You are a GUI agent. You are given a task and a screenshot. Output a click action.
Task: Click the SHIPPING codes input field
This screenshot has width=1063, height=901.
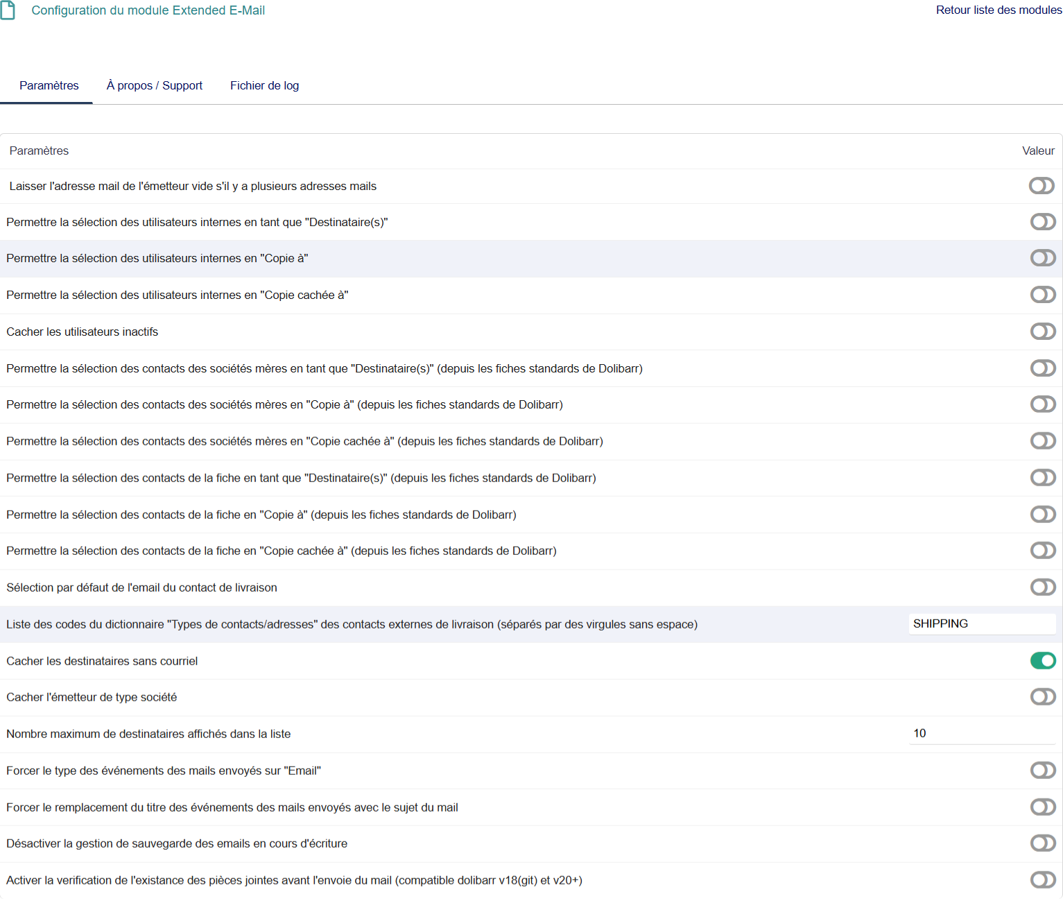click(x=981, y=624)
